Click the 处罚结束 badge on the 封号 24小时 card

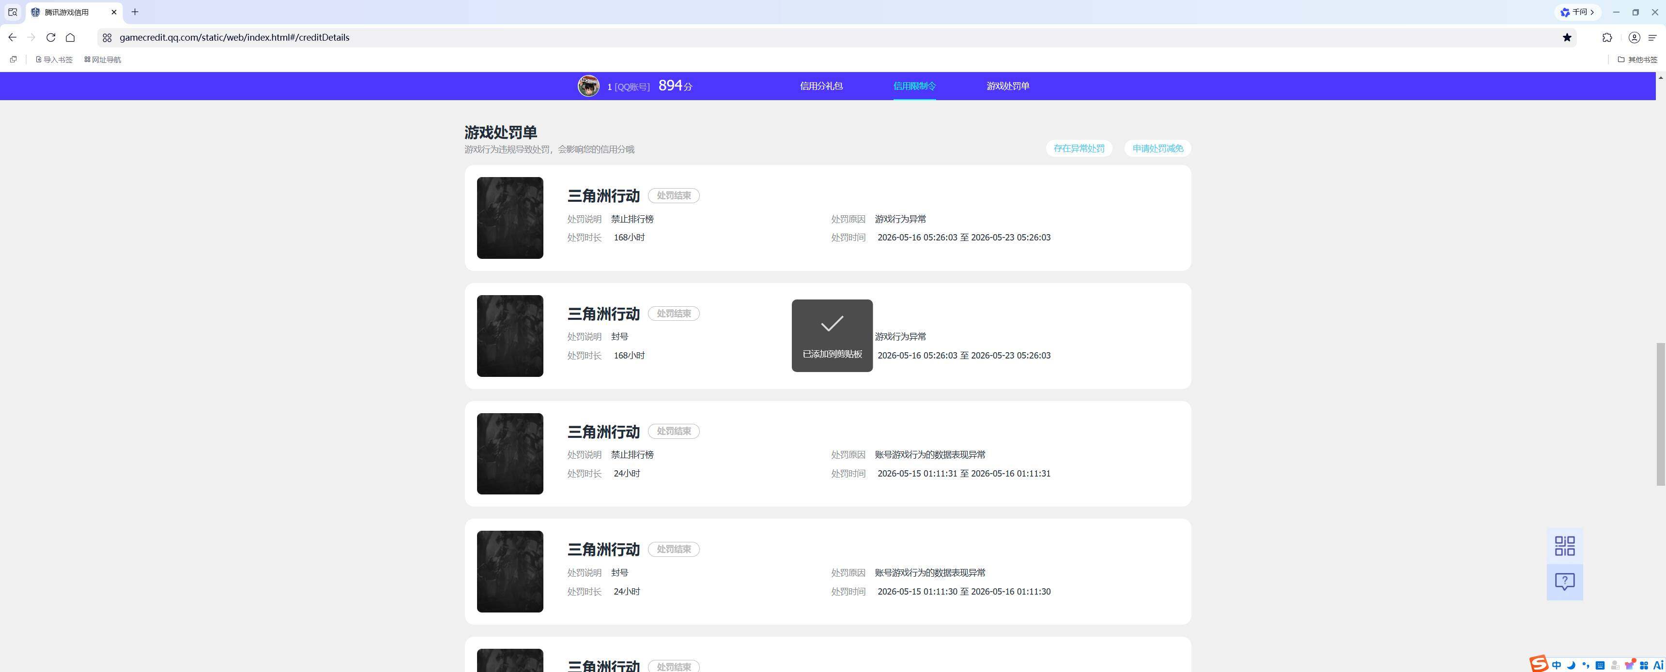673,549
